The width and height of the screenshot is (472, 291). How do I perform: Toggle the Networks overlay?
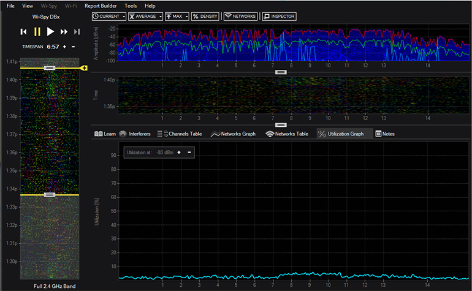[x=240, y=17]
